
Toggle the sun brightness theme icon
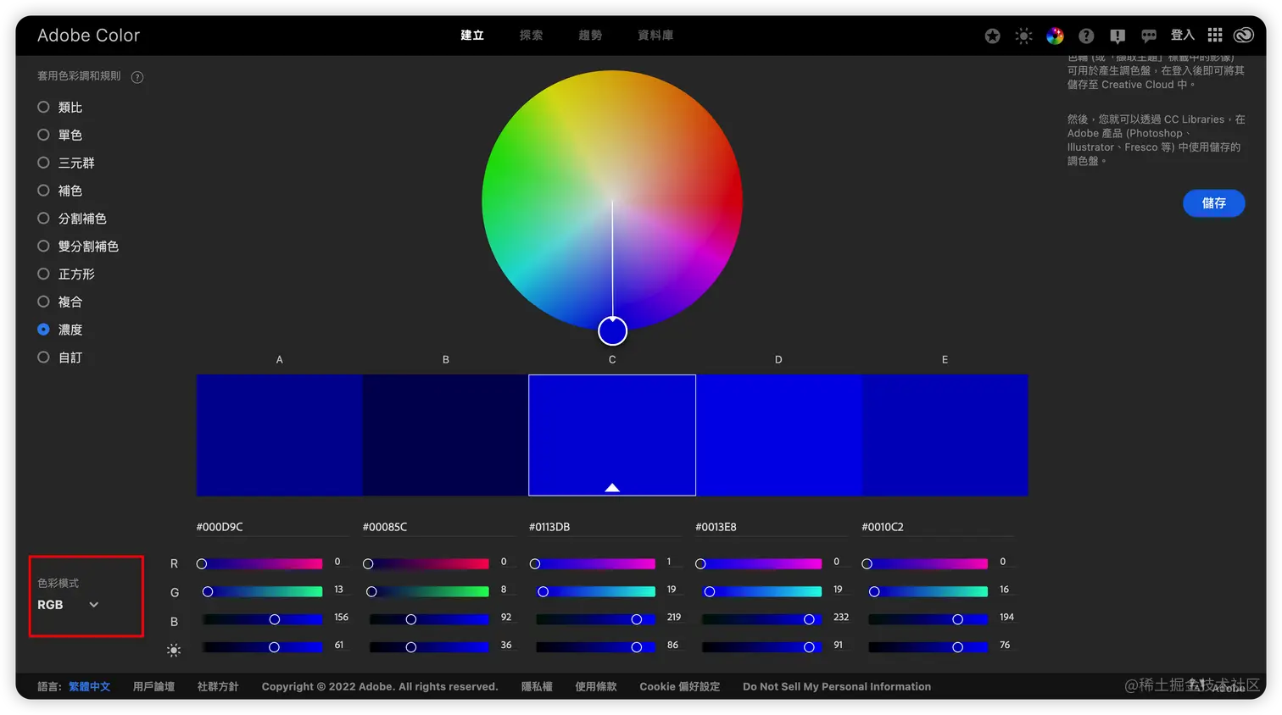click(1023, 36)
